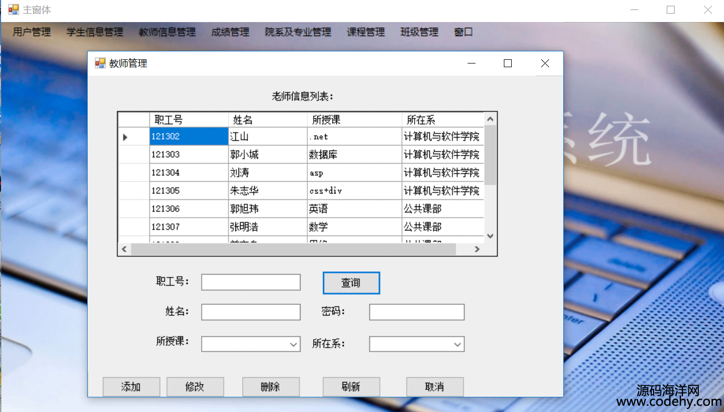Focus the 职工号 input field
Screen dimensions: 724x412
click(251, 282)
